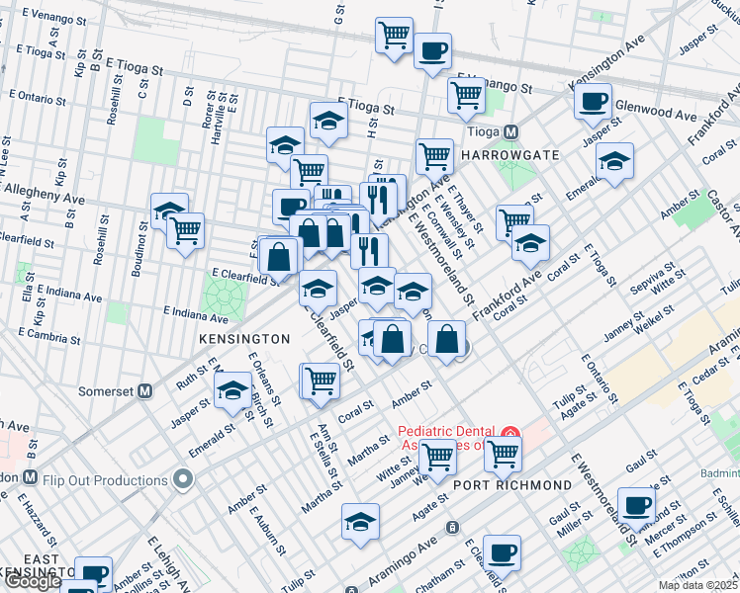Screen dimensions: 740x593
Task: Open the Tioga metro station icon
Action: (x=510, y=132)
